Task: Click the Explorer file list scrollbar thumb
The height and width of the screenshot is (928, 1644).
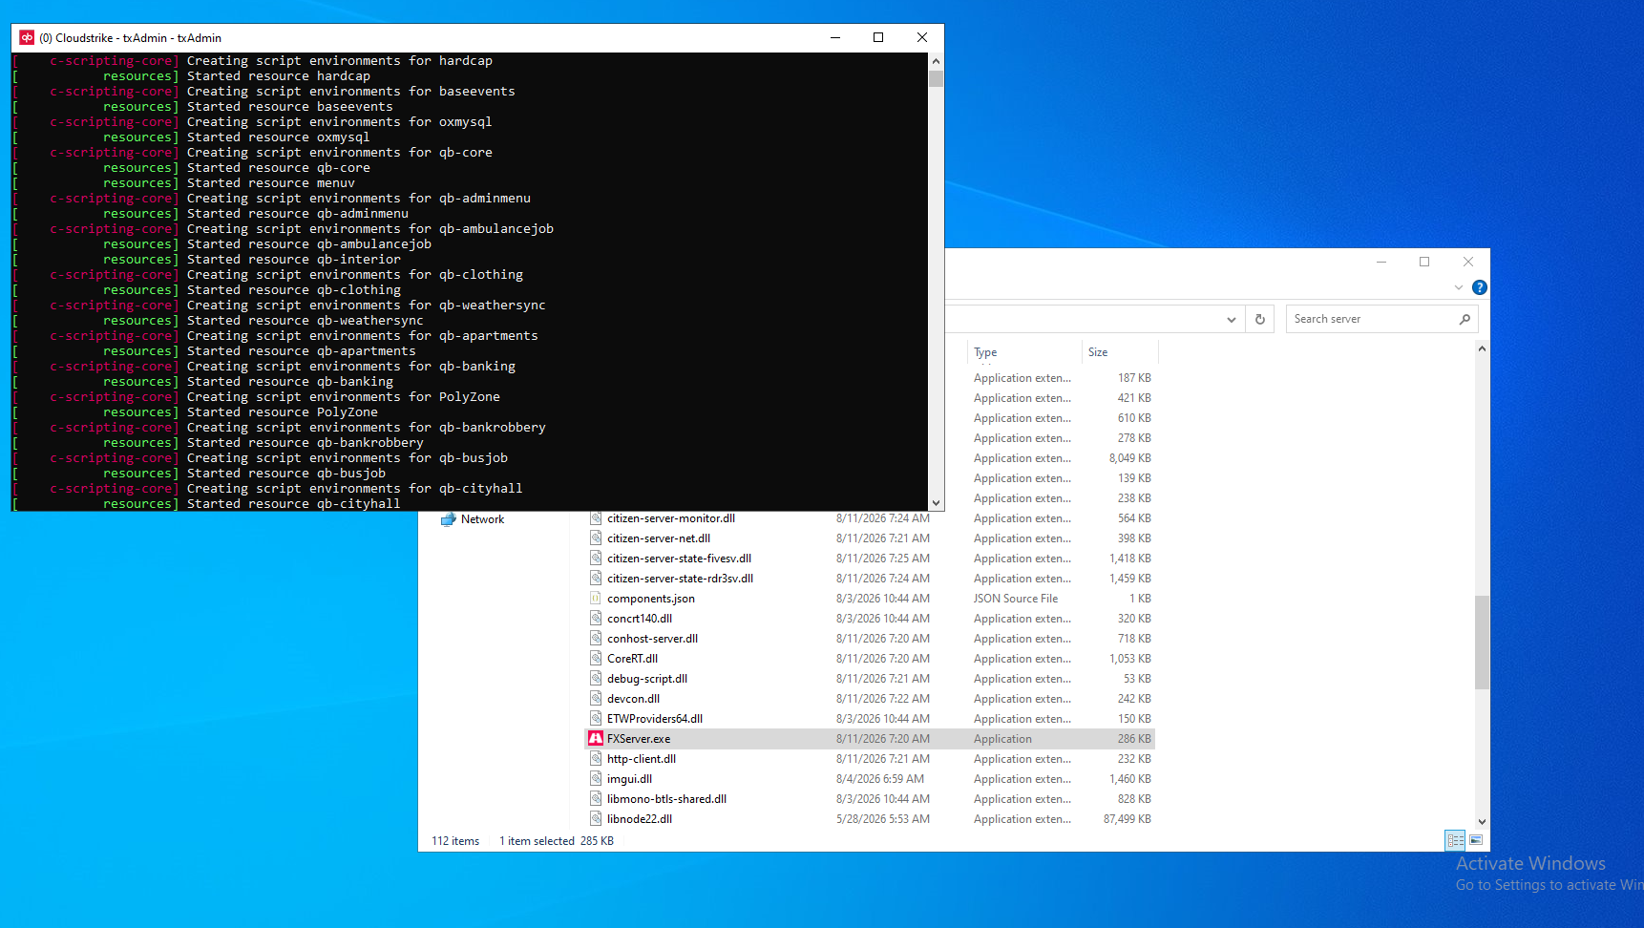Action: pos(1482,643)
